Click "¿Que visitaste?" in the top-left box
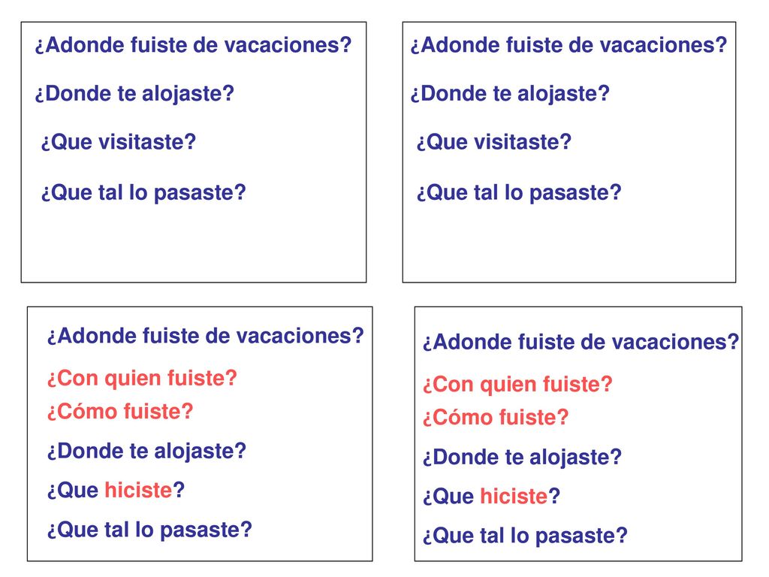 click(118, 142)
